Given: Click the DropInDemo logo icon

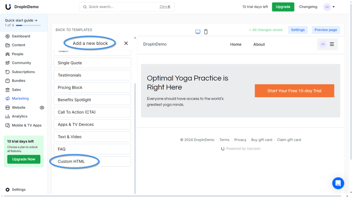Looking at the screenshot, I should (x=8, y=7).
